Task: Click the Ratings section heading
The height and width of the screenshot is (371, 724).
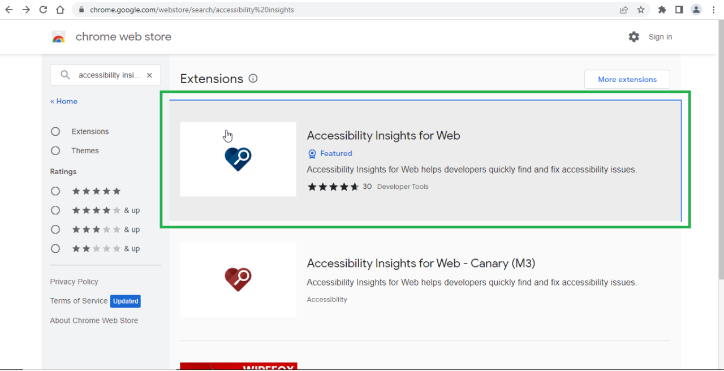Action: pos(63,172)
